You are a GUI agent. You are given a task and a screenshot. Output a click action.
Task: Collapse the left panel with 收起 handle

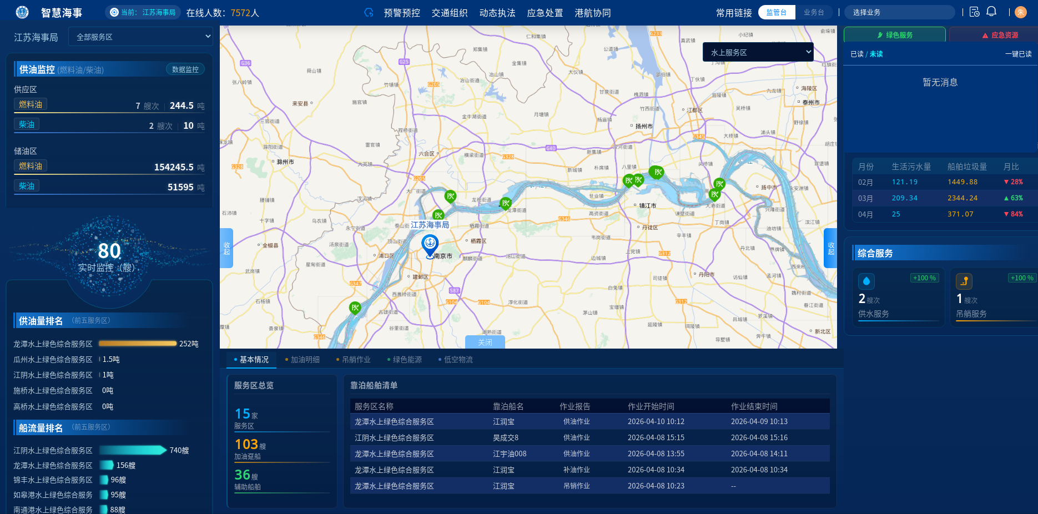coord(226,248)
